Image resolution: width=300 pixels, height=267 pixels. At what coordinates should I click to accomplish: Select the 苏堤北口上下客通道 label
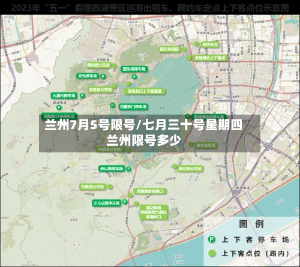click(x=145, y=91)
